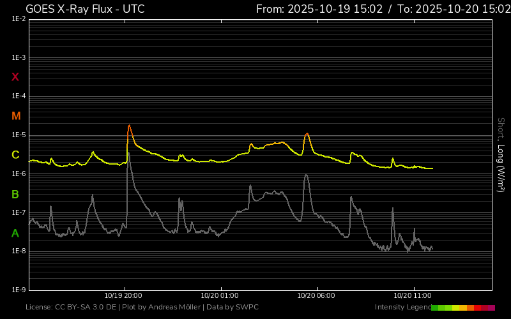The height and width of the screenshot is (319, 511).
Task: Click the 1E-6 y-axis label
Action: (x=18, y=174)
